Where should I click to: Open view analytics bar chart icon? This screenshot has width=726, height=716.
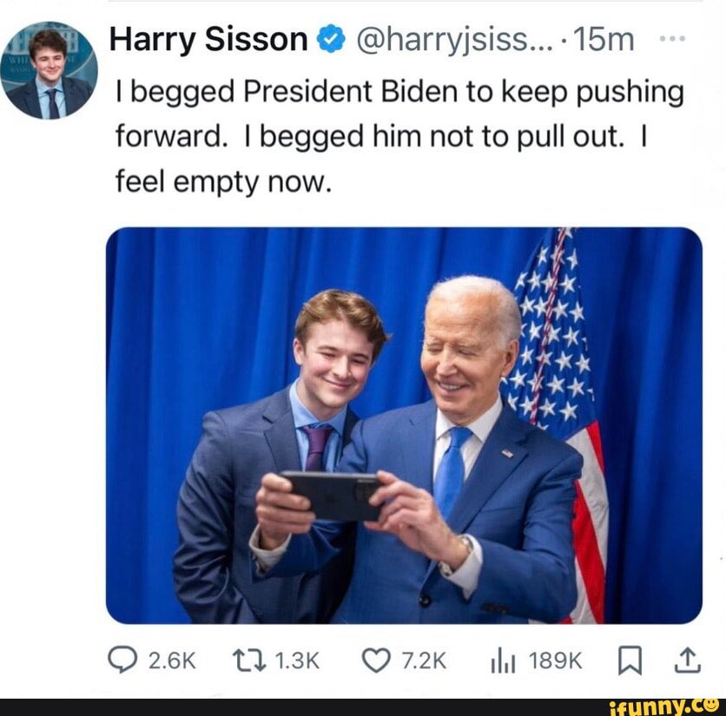click(503, 661)
